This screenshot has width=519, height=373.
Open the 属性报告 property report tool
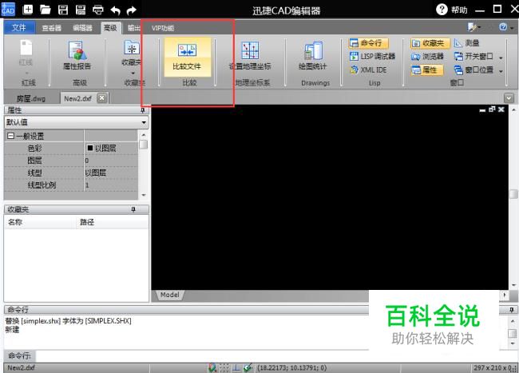(x=77, y=55)
